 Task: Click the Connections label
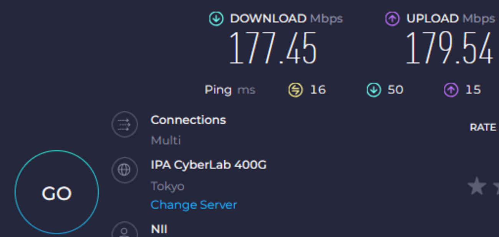188,120
